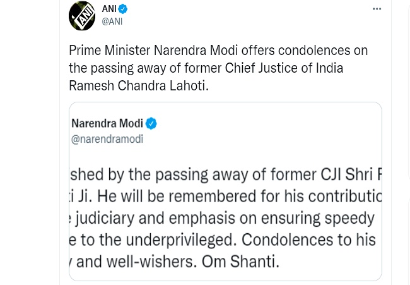Click quoted line 'underprivileged. Condolences to his'
This screenshot has height=285, width=410.
coord(252,241)
